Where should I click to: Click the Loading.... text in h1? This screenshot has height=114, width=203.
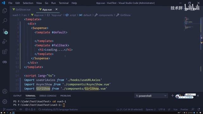[x=54, y=50]
